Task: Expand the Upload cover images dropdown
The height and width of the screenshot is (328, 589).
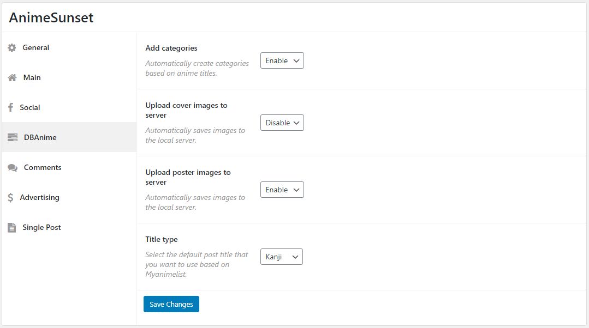Action: pyautogui.click(x=282, y=123)
